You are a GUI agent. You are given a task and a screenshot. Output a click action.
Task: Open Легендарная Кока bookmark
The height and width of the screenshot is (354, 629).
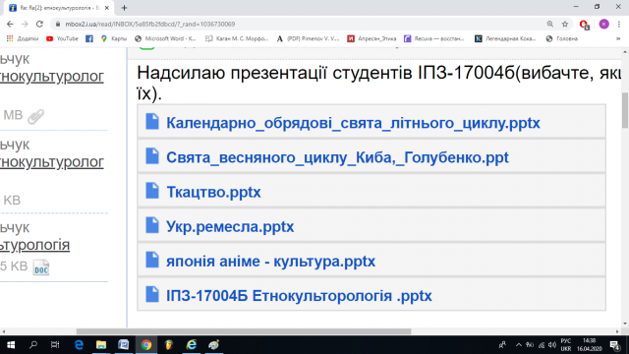pyautogui.click(x=505, y=38)
